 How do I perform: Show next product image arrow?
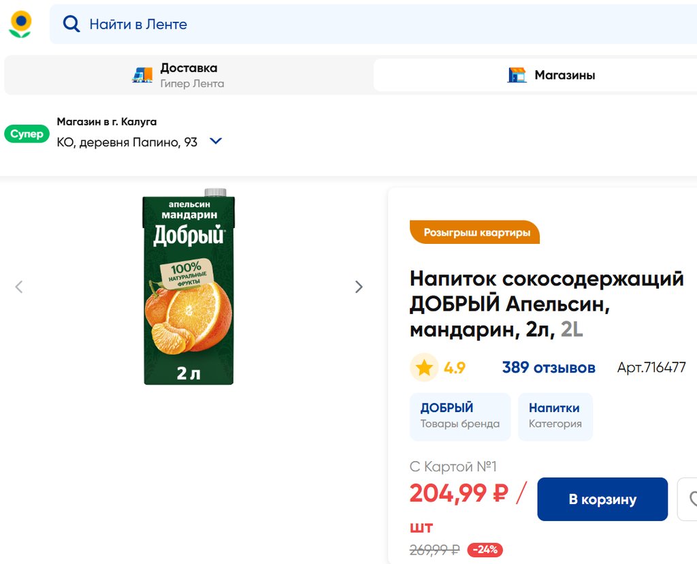click(359, 287)
